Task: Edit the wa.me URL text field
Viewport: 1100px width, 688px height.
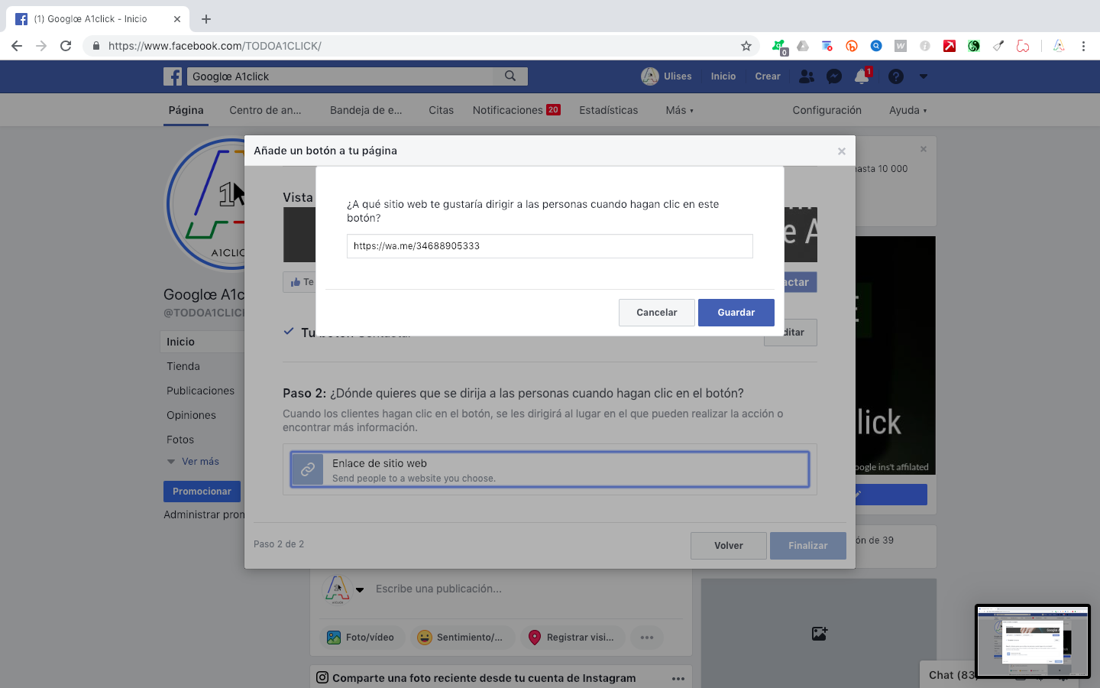Action: coord(549,246)
